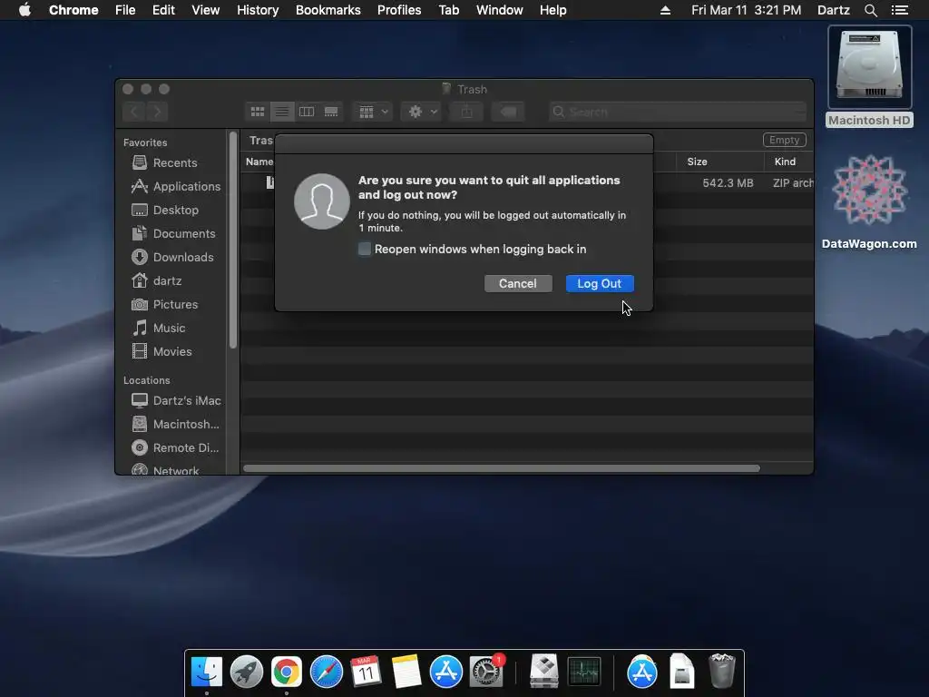Cancel the log out dialog
The width and height of the screenshot is (929, 697).
pyautogui.click(x=518, y=283)
